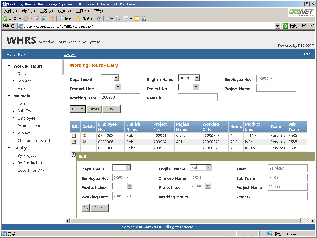The image size is (317, 238).
Task: Open the History toolbar icon
Action: click(99, 19)
